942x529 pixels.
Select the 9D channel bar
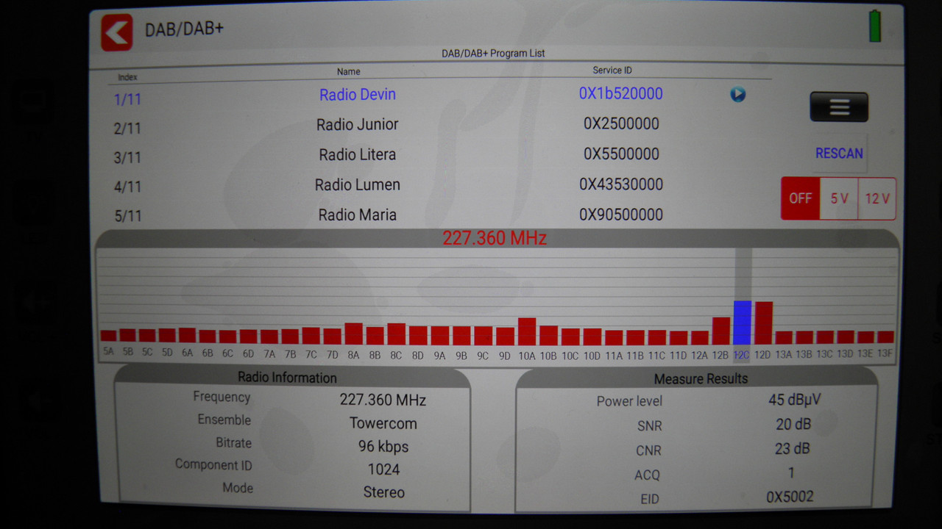505,337
